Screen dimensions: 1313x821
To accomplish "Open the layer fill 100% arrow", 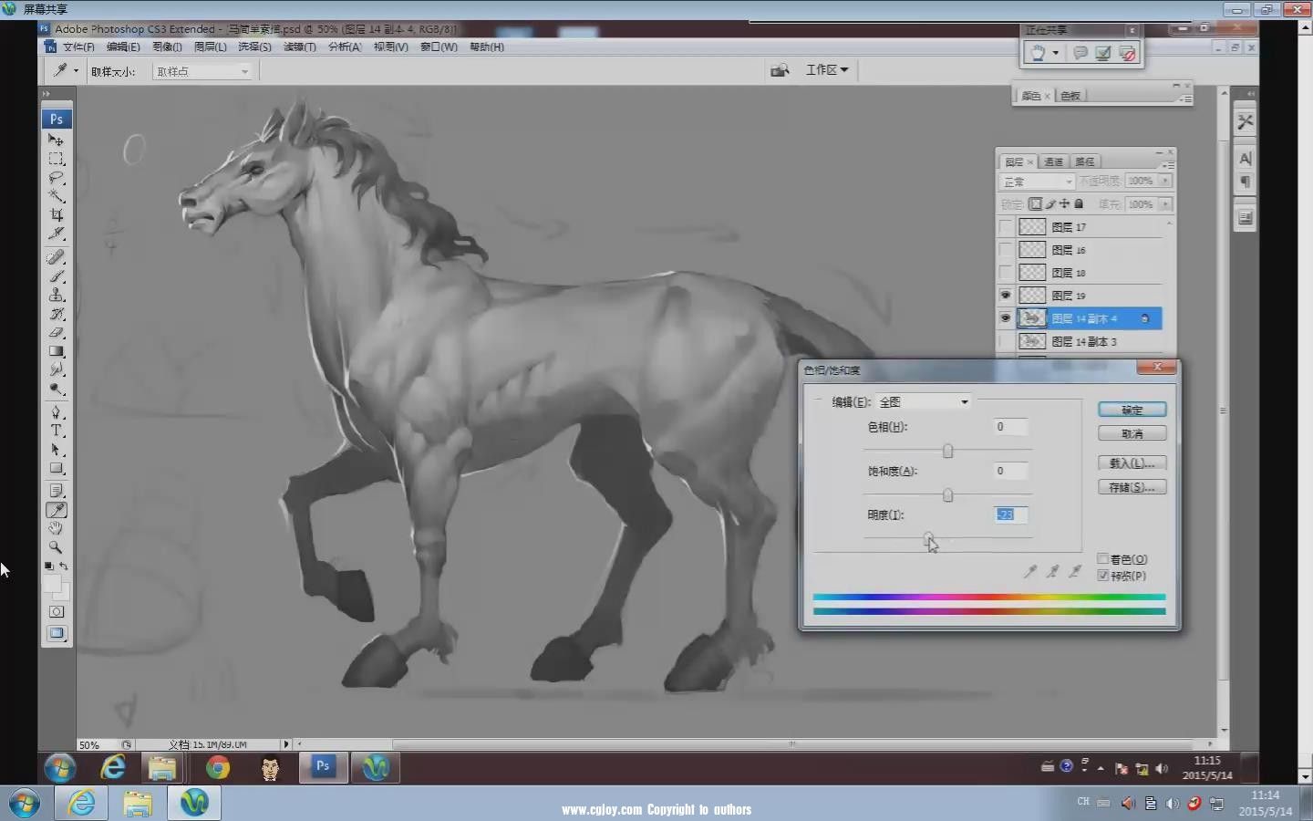I will [x=1164, y=204].
